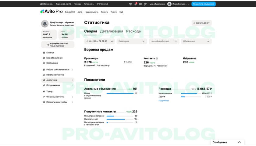
Task: Open the Авто navigation item
Action: pos(80,12)
